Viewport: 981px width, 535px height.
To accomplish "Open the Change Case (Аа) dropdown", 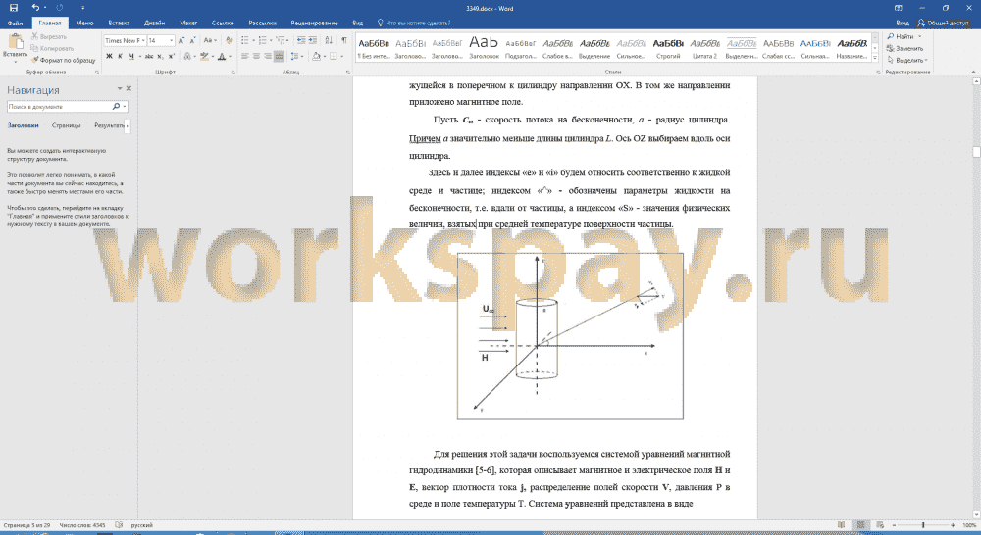I will (x=210, y=40).
